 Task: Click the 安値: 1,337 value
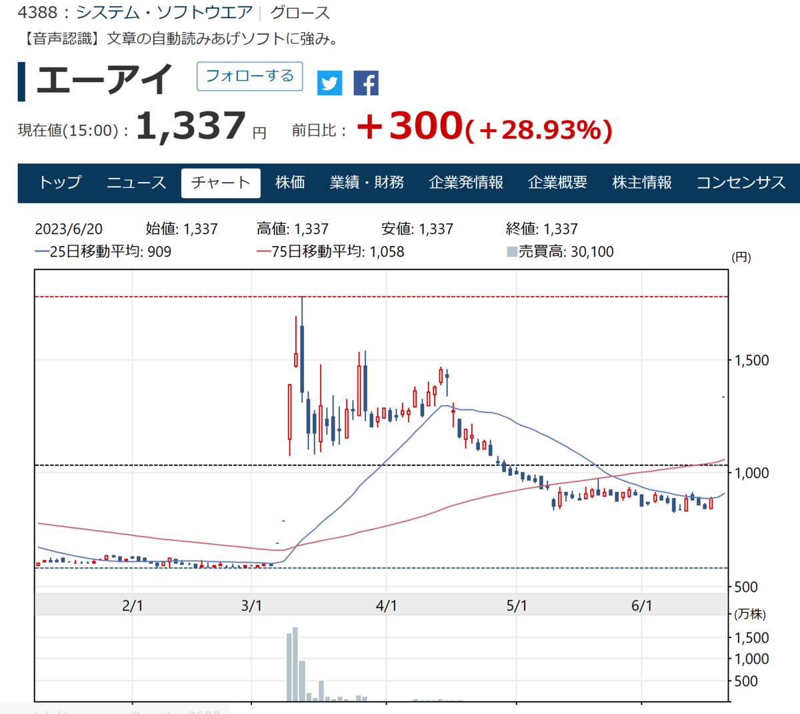(417, 229)
